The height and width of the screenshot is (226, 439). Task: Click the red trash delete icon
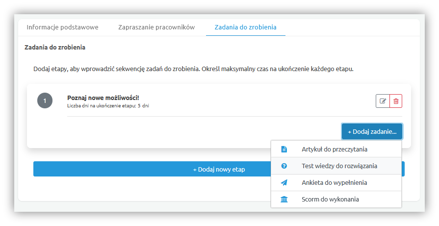pyautogui.click(x=396, y=101)
